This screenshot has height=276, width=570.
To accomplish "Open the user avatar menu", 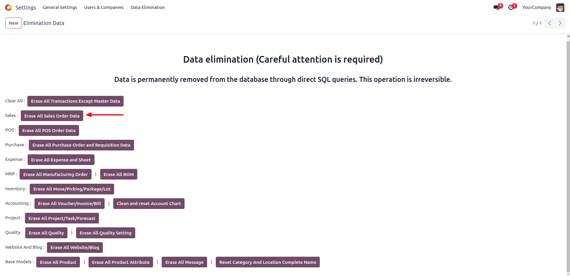I will click(560, 7).
